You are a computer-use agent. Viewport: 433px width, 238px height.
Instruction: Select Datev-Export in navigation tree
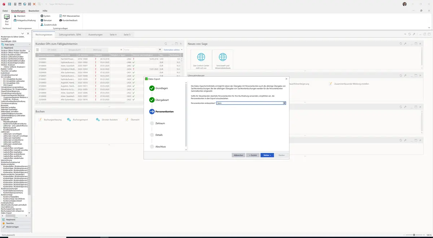pos(6,213)
